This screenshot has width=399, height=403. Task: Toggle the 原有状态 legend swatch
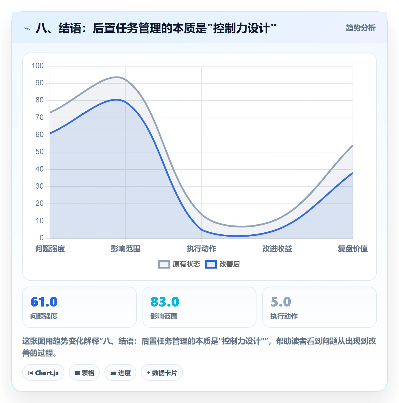pos(164,264)
